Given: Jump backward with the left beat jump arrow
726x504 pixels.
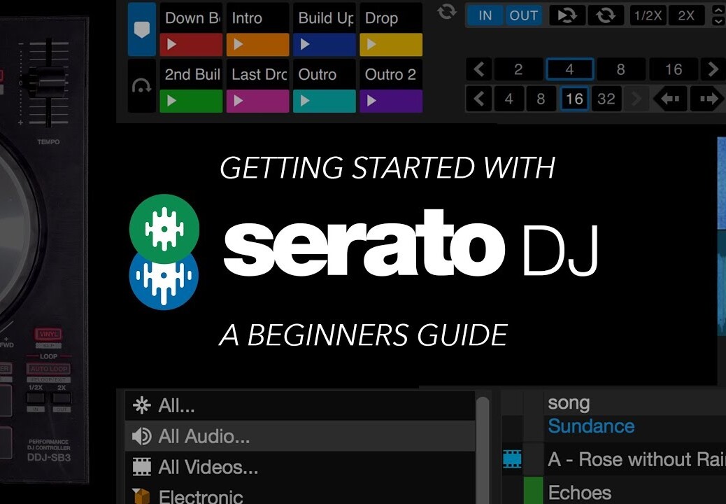Looking at the screenshot, I should coord(669,99).
